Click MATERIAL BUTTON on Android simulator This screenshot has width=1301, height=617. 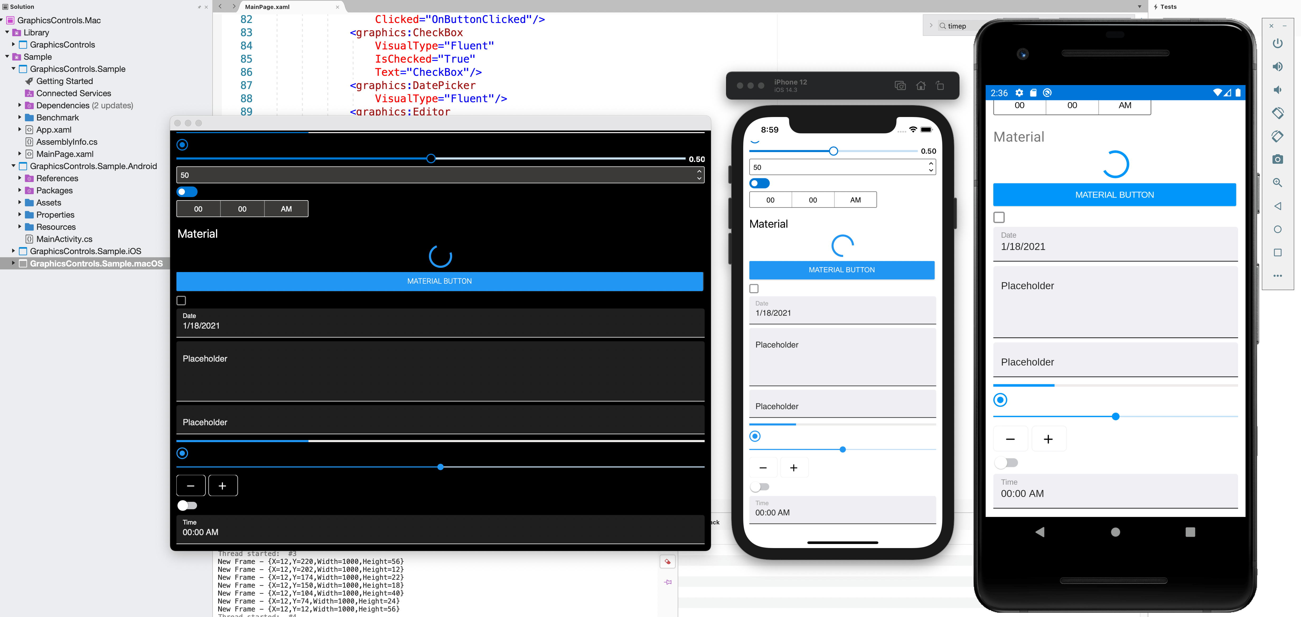click(x=1114, y=194)
